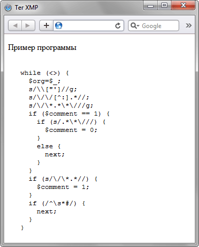The height and width of the screenshot is (247, 199).
Task: Open the search engine magnifier dropdown
Action: coord(135,25)
